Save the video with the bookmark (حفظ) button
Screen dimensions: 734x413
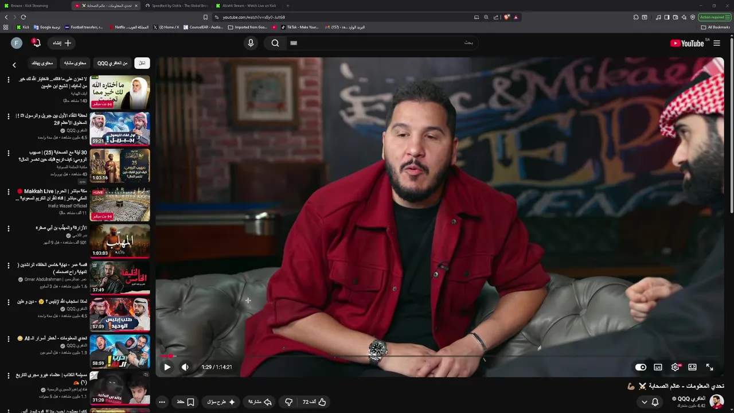[x=185, y=402]
